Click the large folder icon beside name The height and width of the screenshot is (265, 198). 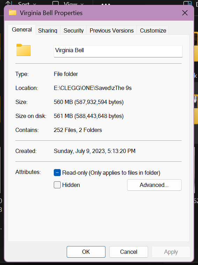tap(23, 50)
